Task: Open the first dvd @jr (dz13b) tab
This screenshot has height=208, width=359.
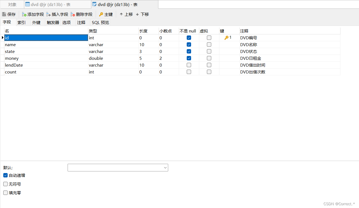Action: [58, 4]
